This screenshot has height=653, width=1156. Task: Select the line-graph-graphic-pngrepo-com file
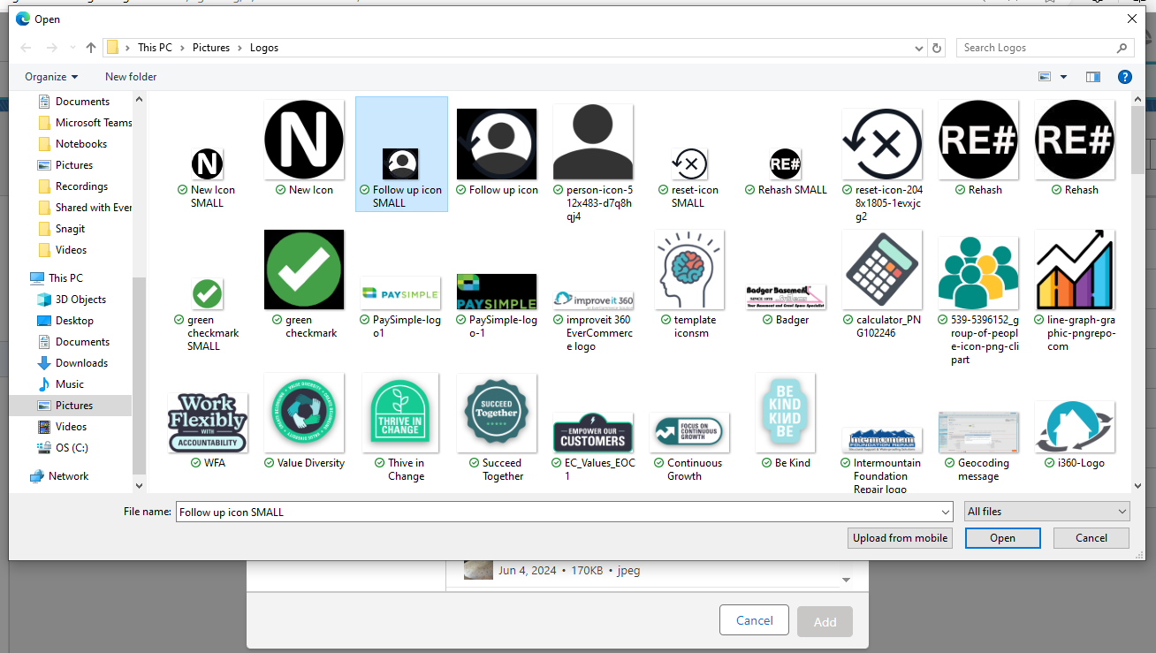coord(1075,292)
